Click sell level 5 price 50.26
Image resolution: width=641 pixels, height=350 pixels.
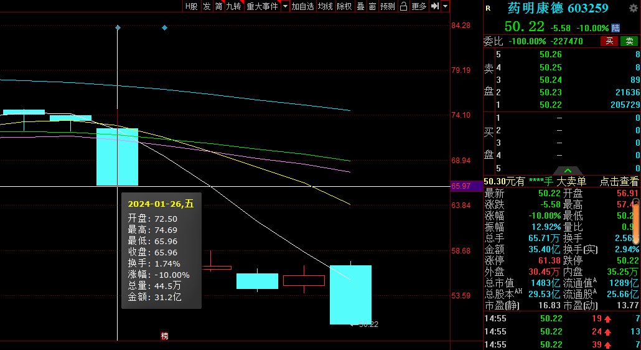pyautogui.click(x=550, y=54)
